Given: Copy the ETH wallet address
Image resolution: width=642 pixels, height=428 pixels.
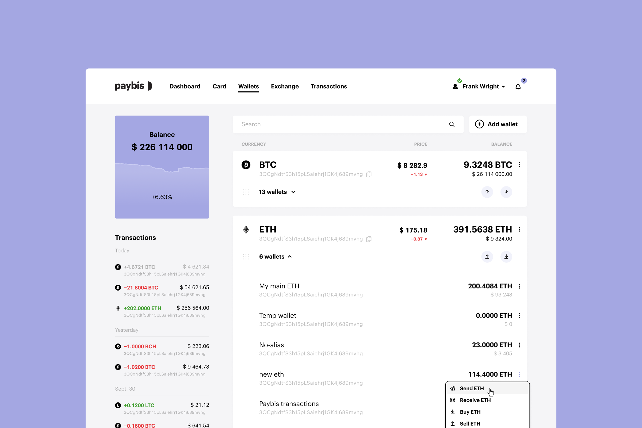Looking at the screenshot, I should [x=369, y=239].
